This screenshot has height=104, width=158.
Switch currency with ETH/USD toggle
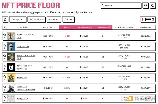148,19
